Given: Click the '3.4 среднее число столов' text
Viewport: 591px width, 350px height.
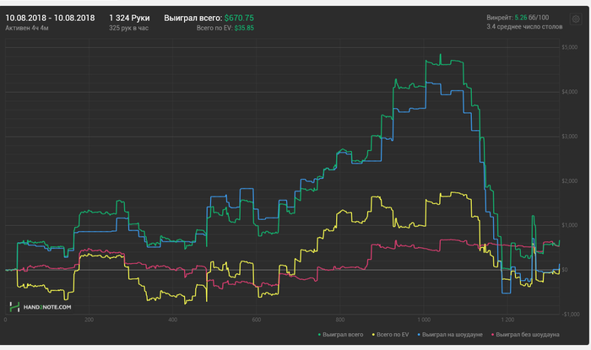Looking at the screenshot, I should (524, 27).
